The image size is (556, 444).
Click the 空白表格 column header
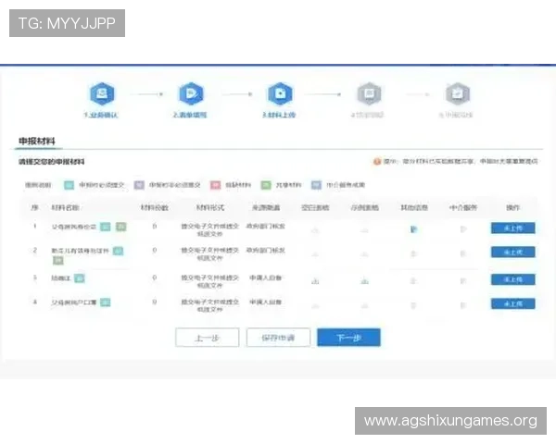315,207
